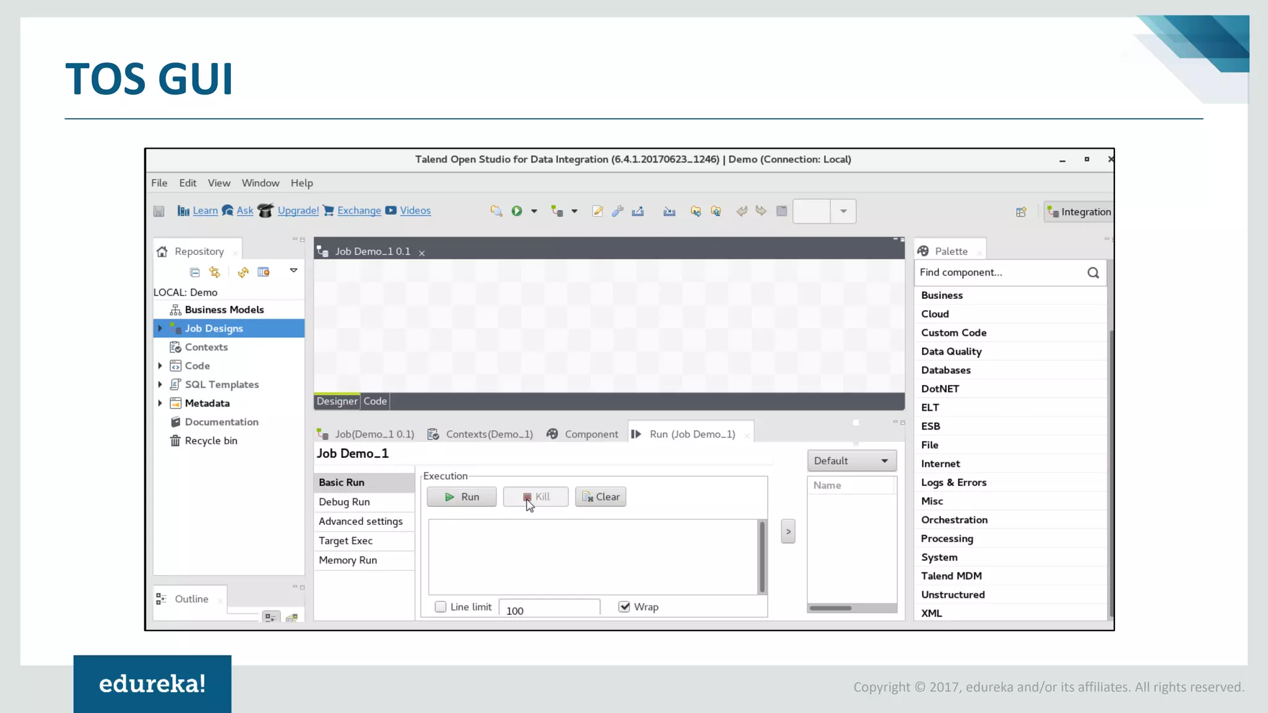Click the search magnifier in Palette
The height and width of the screenshot is (713, 1268).
tap(1093, 273)
